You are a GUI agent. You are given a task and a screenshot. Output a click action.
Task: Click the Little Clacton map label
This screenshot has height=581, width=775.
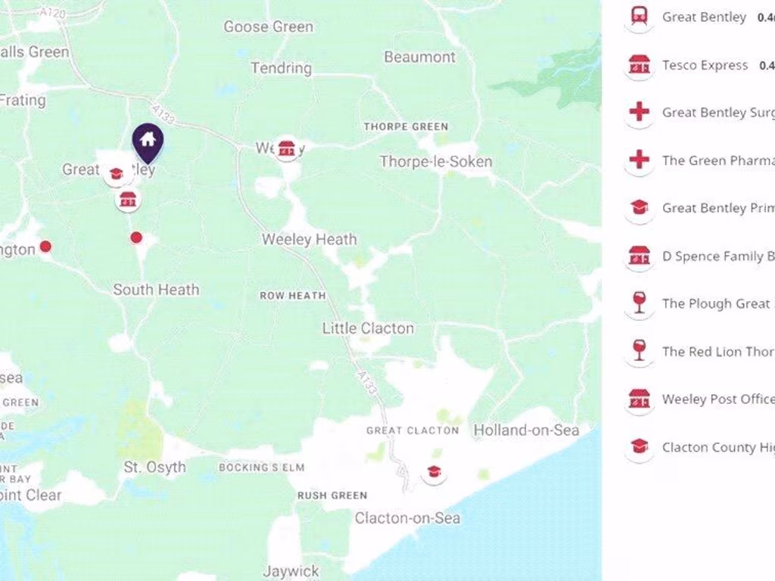click(x=369, y=328)
